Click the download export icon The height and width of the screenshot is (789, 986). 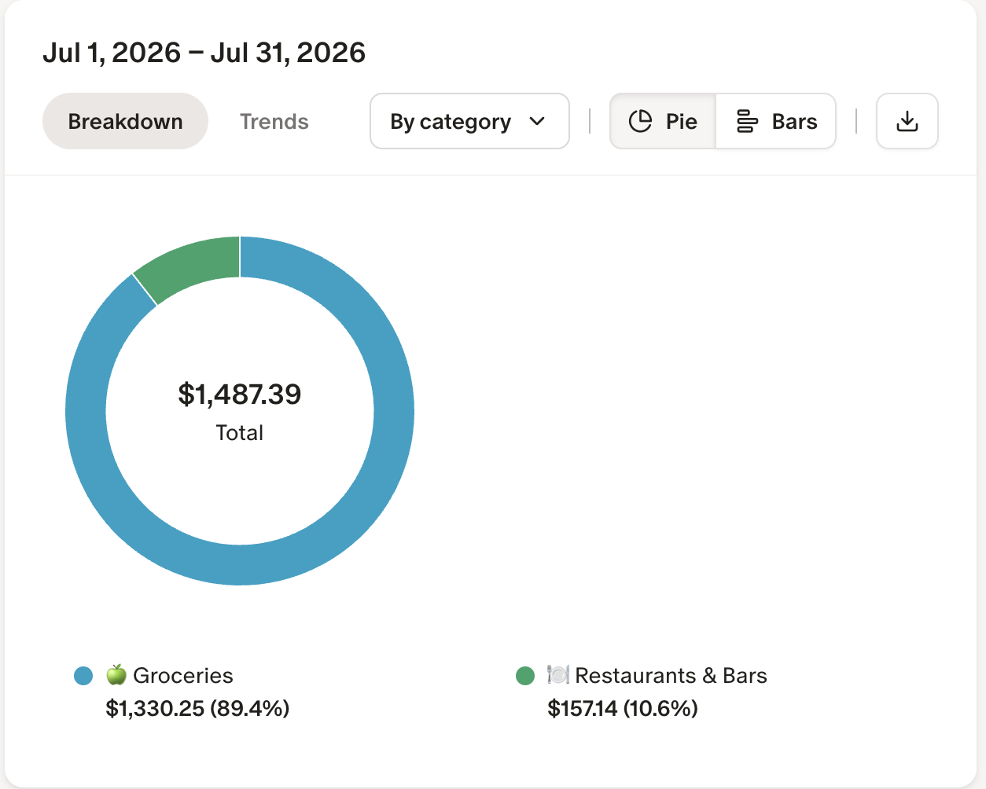907,121
